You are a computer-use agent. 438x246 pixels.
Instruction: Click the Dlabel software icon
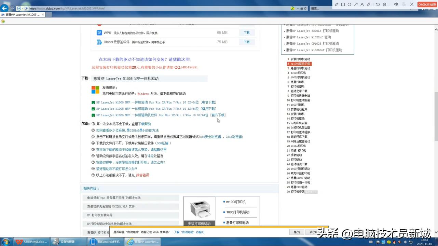99,42
